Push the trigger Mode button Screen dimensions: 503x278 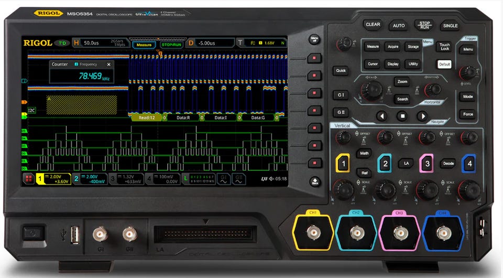[468, 97]
